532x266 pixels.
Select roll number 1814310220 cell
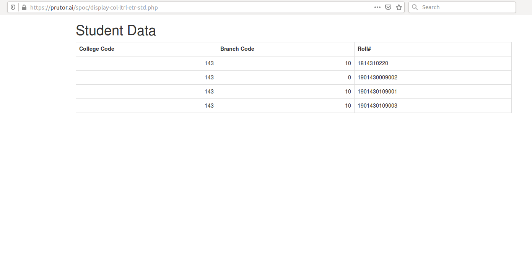click(x=373, y=63)
